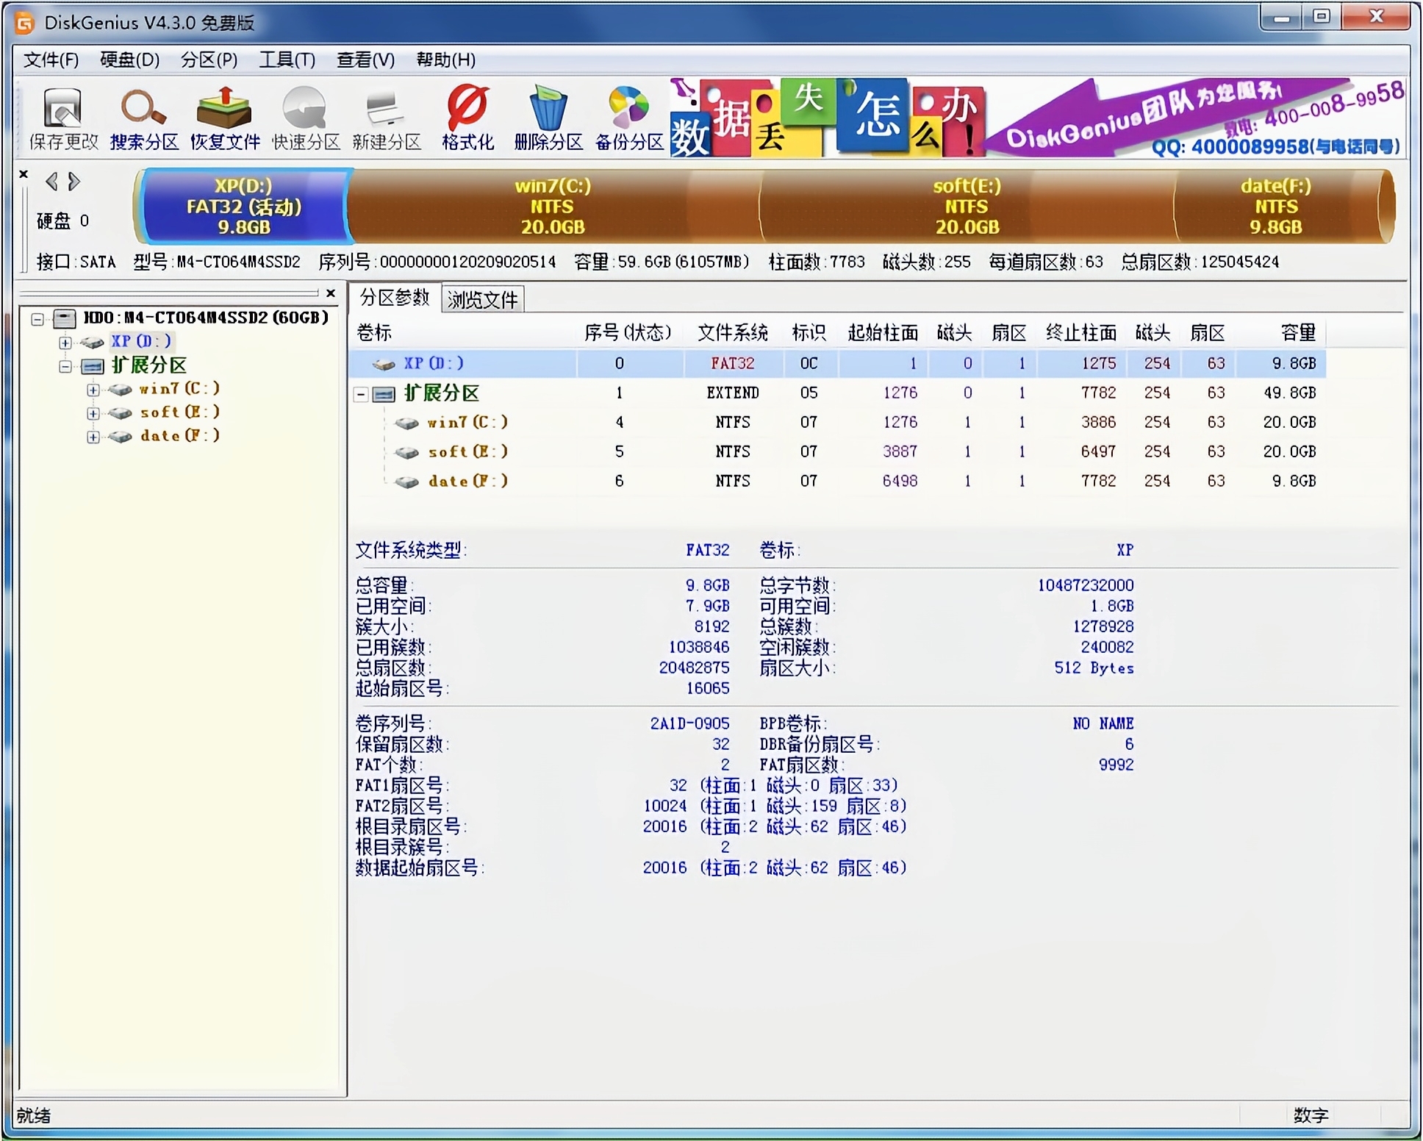Open the 查看(V) menu

(365, 60)
